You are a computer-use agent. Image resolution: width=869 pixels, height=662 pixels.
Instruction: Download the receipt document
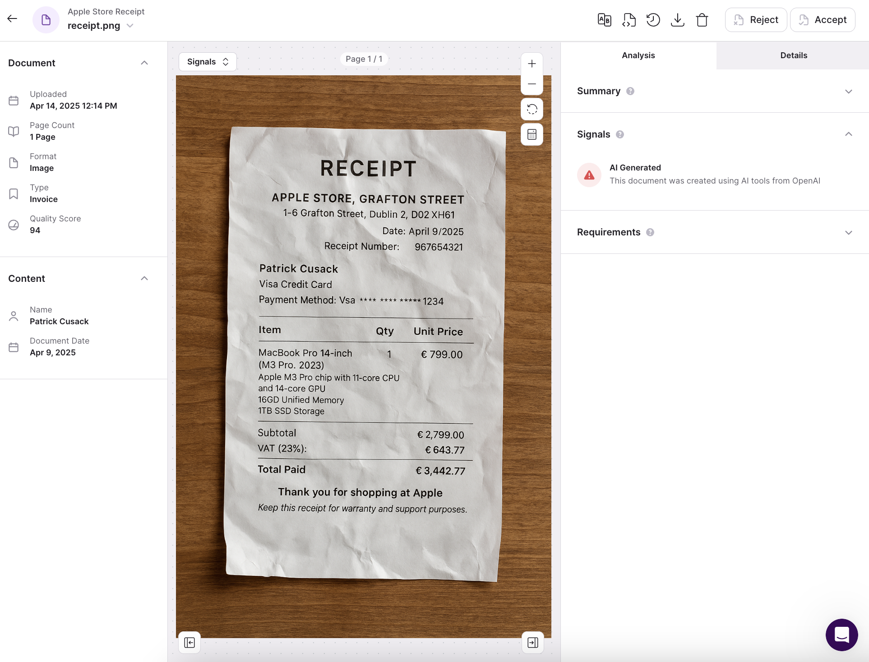pyautogui.click(x=678, y=20)
